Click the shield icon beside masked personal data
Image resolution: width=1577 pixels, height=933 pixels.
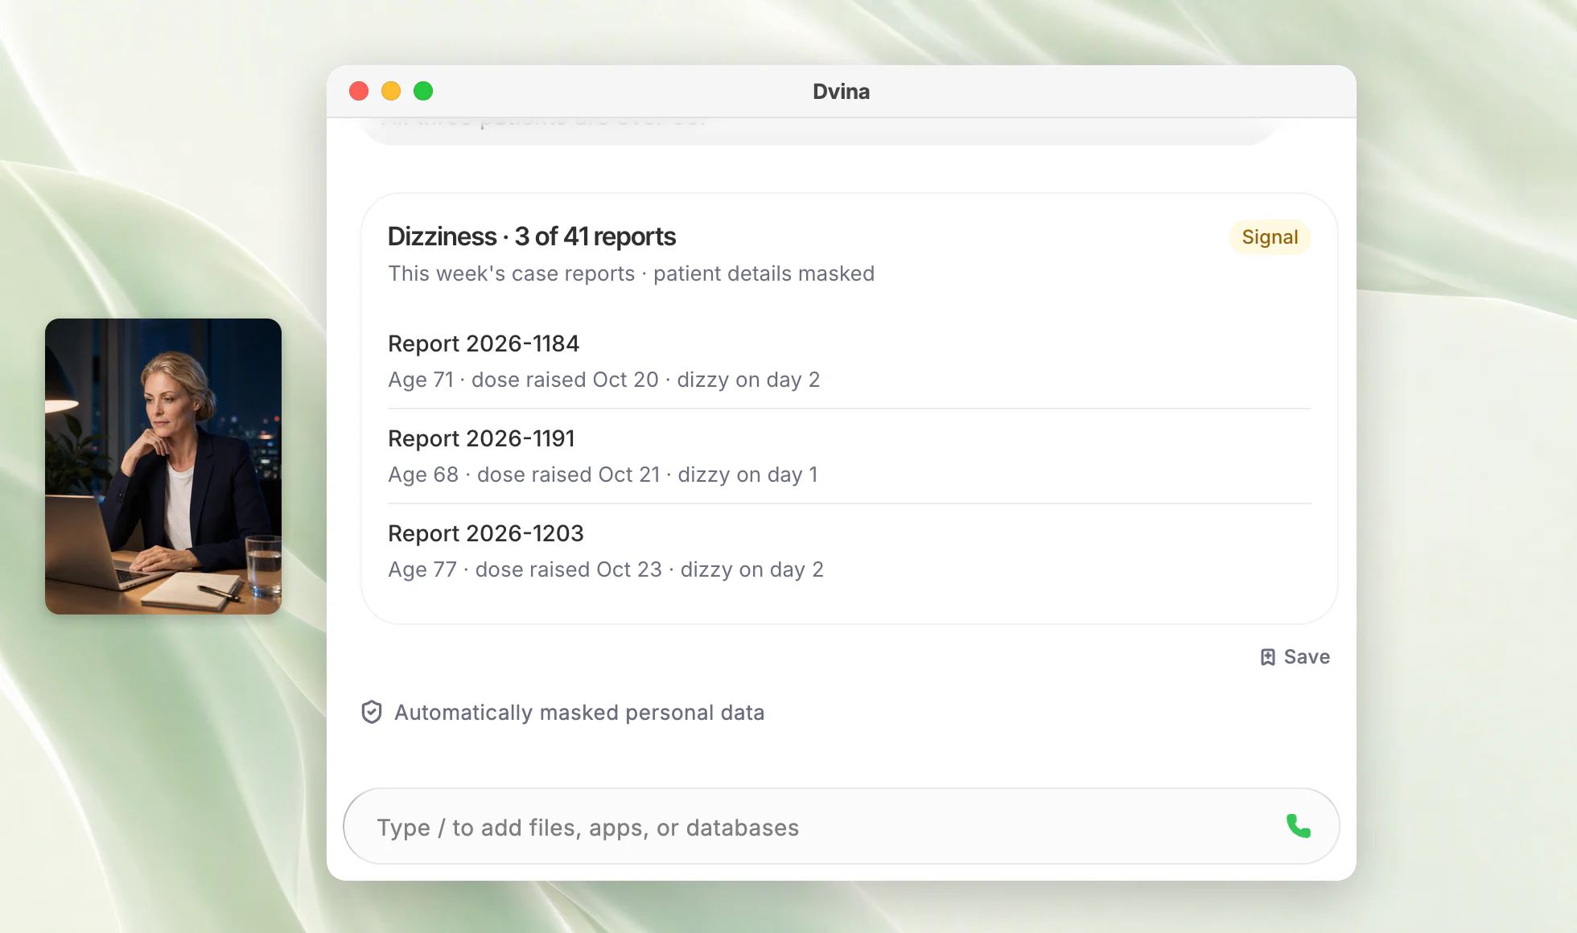(x=371, y=712)
